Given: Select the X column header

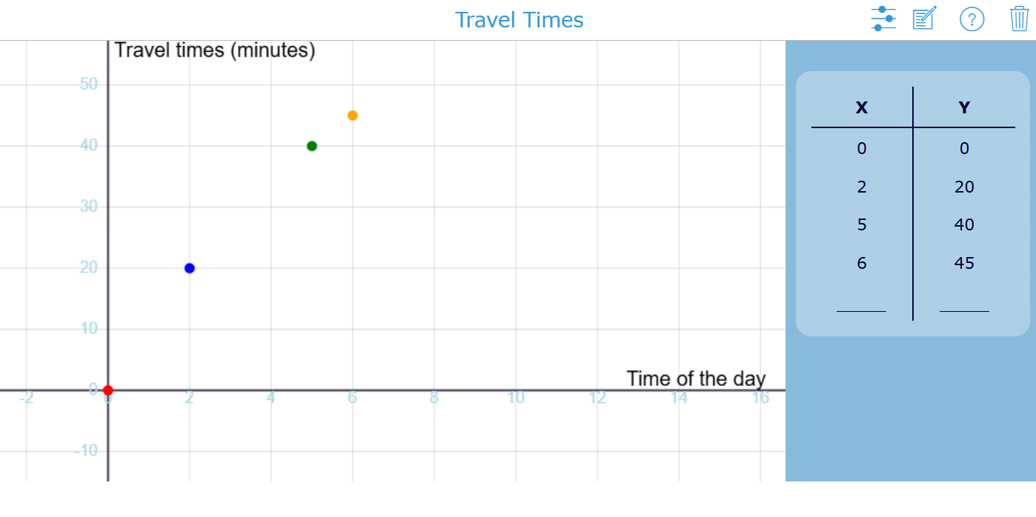Looking at the screenshot, I should (861, 108).
